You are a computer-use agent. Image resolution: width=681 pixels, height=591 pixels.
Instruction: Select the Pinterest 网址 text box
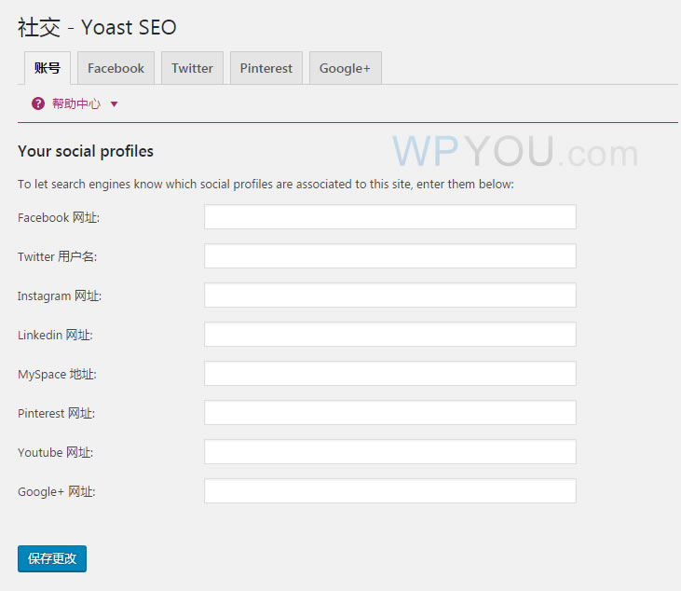[x=390, y=412]
